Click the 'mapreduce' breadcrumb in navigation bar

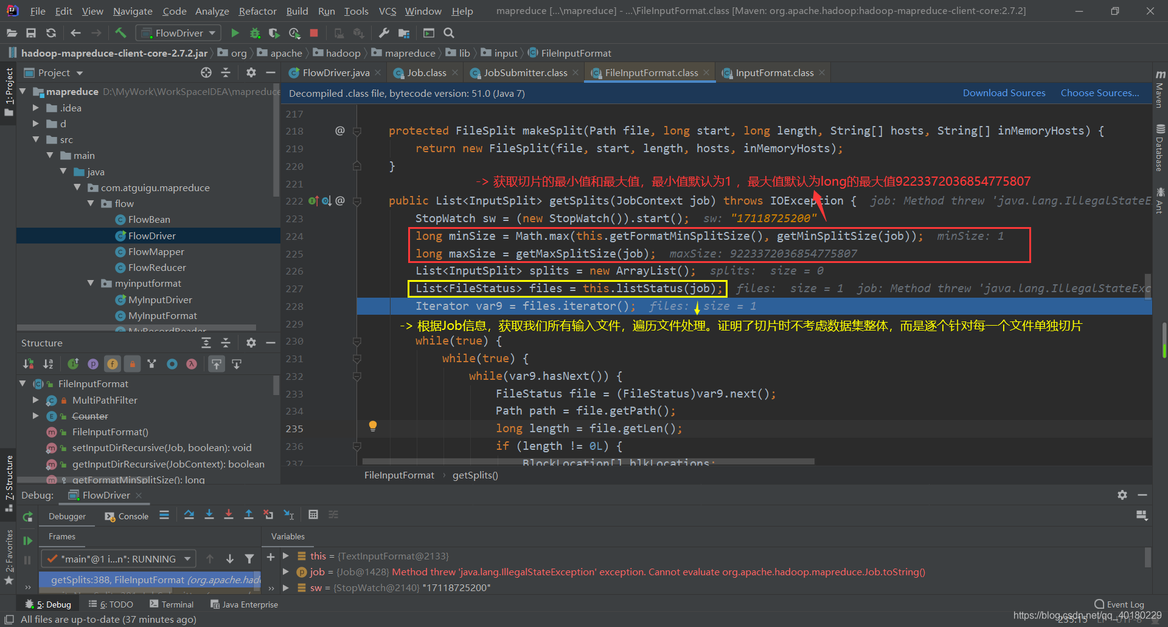pos(403,53)
